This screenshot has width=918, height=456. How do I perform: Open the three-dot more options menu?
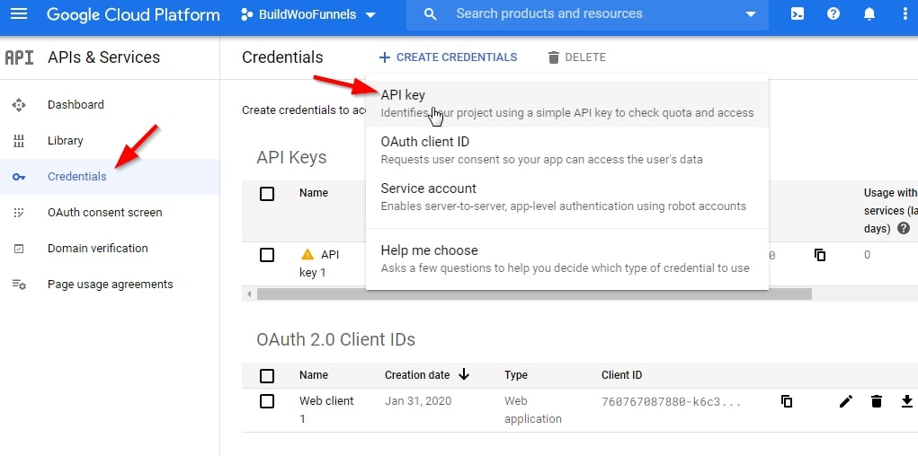(905, 14)
